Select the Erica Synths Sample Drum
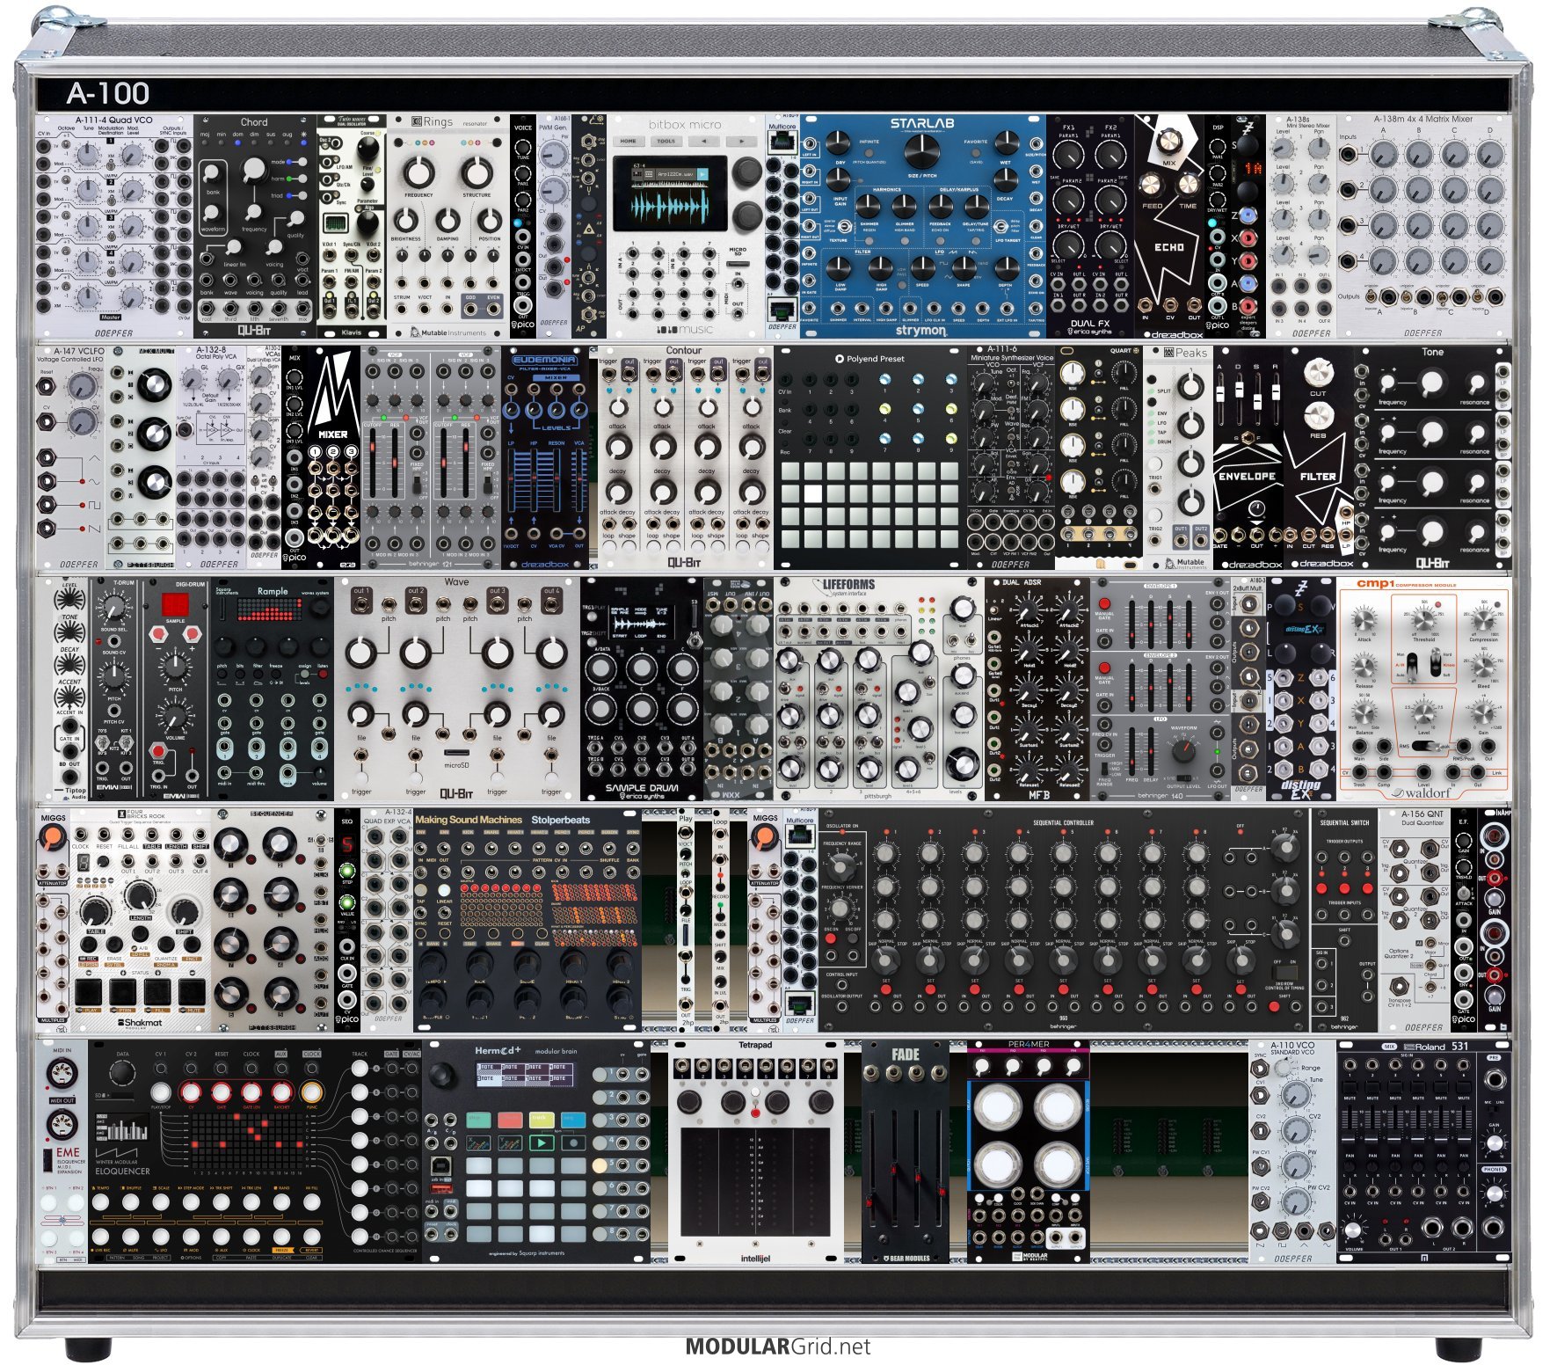This screenshot has width=1557, height=1365. [642, 689]
